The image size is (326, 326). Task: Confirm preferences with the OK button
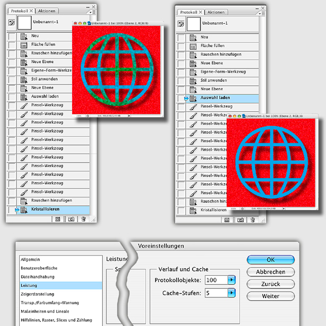(271, 260)
